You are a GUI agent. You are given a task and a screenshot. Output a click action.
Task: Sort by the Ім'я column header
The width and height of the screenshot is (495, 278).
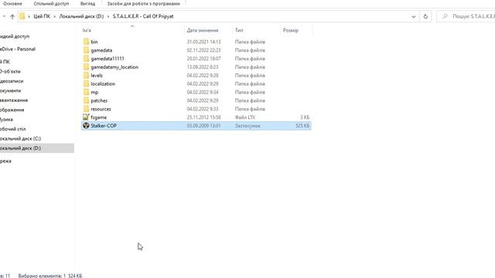click(87, 30)
